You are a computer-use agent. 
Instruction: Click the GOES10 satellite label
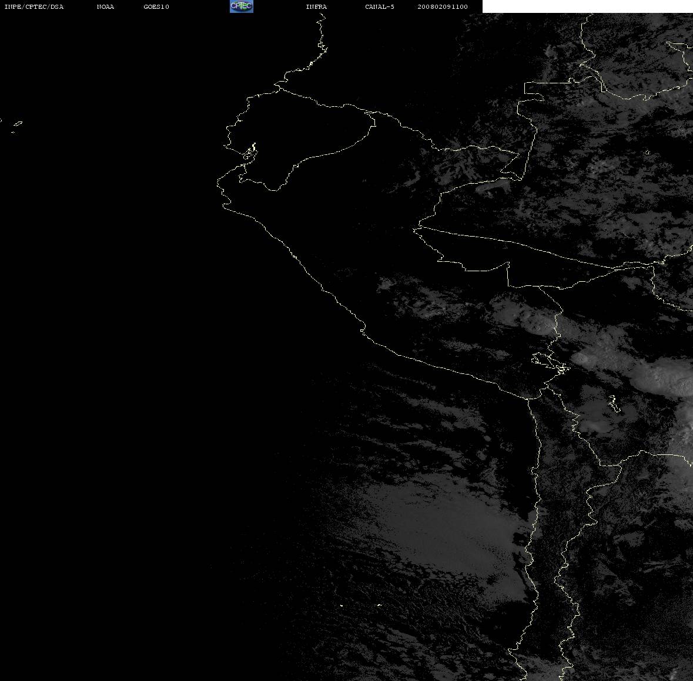point(156,6)
